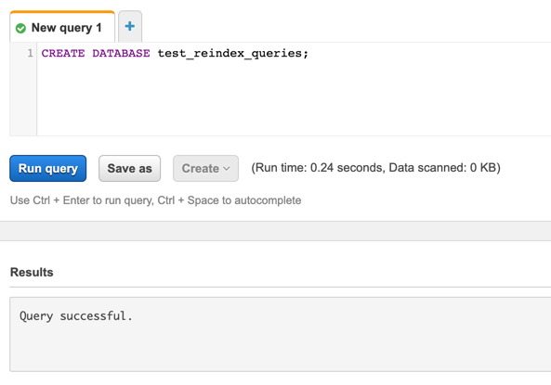Click empty area of the query editor
This screenshot has height=385, width=551.
point(294,98)
